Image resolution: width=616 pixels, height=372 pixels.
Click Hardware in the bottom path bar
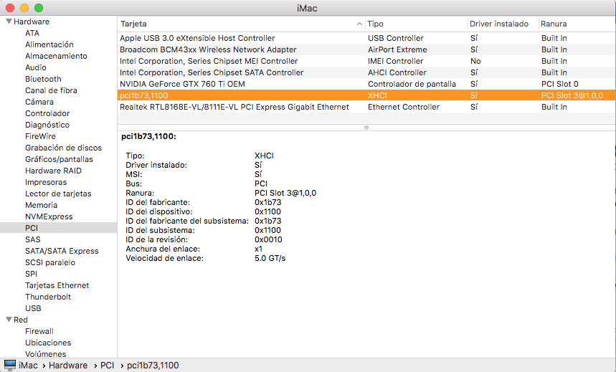pos(68,366)
